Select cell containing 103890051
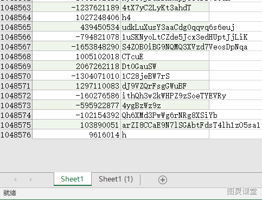Viewport: 262px width, 200px height. pyautogui.click(x=76, y=125)
